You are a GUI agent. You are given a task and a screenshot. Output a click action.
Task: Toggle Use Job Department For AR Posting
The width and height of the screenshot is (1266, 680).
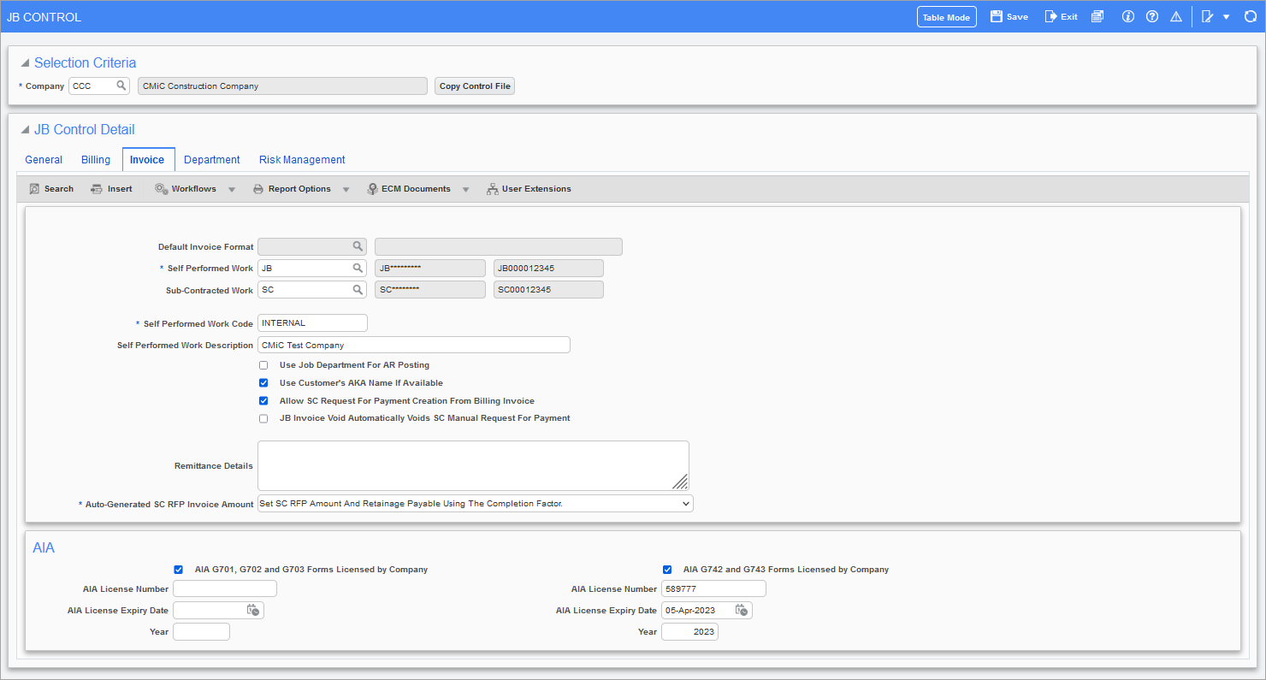tap(263, 365)
